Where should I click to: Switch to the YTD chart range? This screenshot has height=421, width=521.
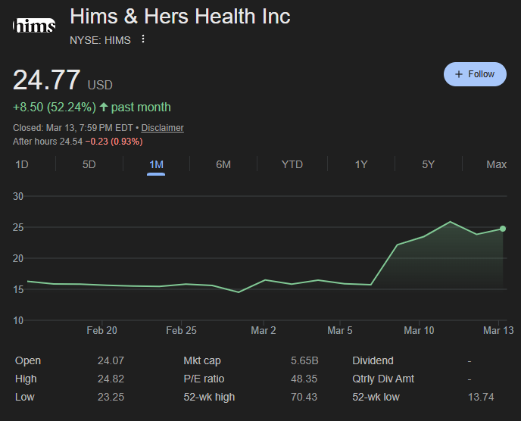(x=292, y=164)
